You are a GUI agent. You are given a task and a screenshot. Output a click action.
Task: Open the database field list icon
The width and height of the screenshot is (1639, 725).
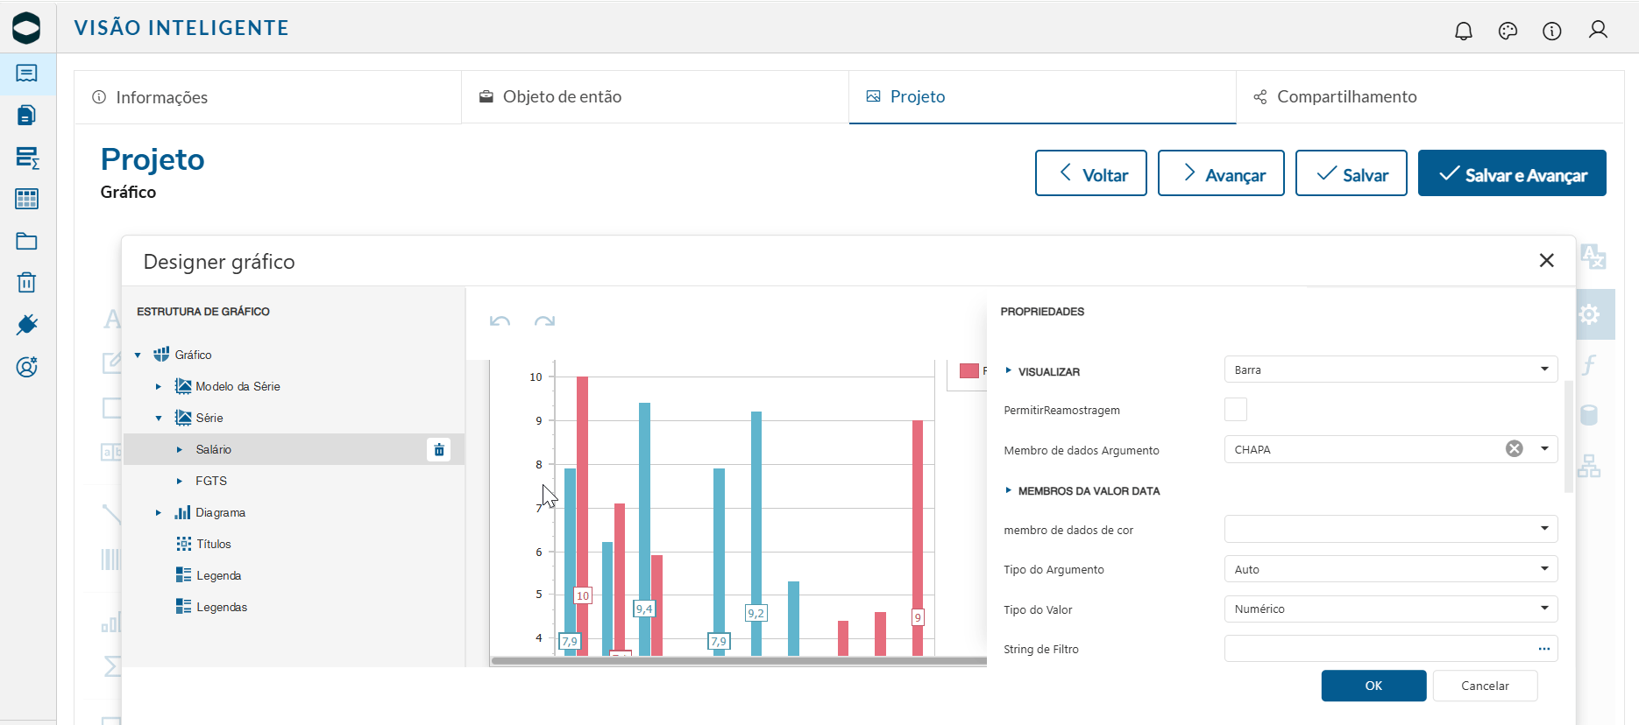(x=1589, y=415)
